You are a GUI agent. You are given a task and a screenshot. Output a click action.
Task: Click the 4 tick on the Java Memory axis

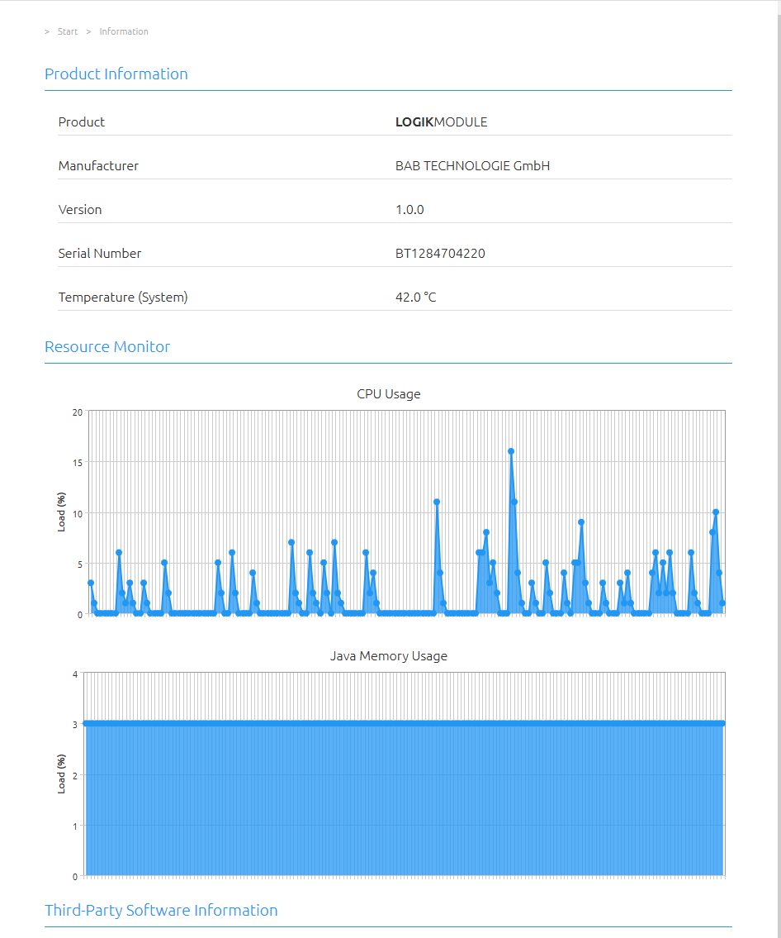(x=75, y=674)
